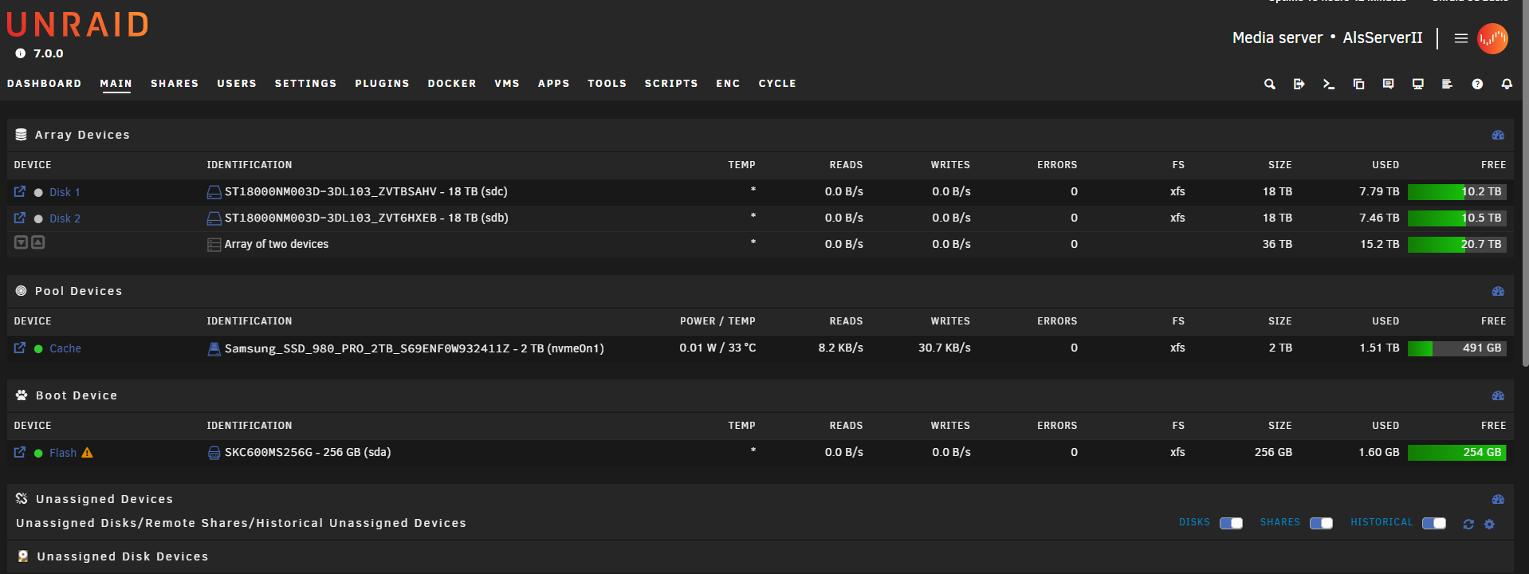This screenshot has height=574, width=1529.
Task: Open the ENC tab
Action: (728, 83)
